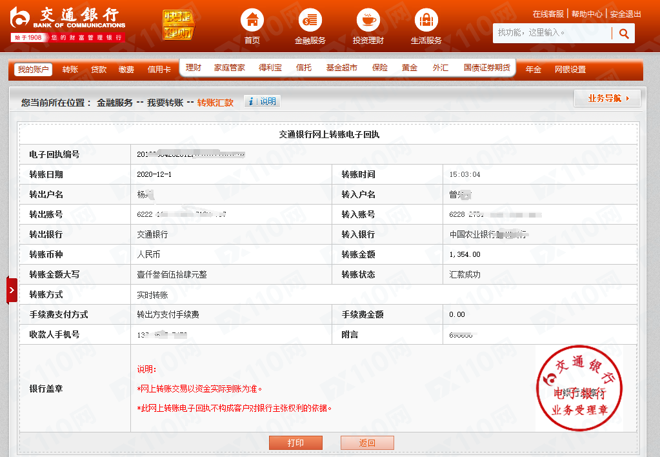The width and height of the screenshot is (660, 457).
Task: Select 转出方支付手续费 value
Action: tap(168, 314)
